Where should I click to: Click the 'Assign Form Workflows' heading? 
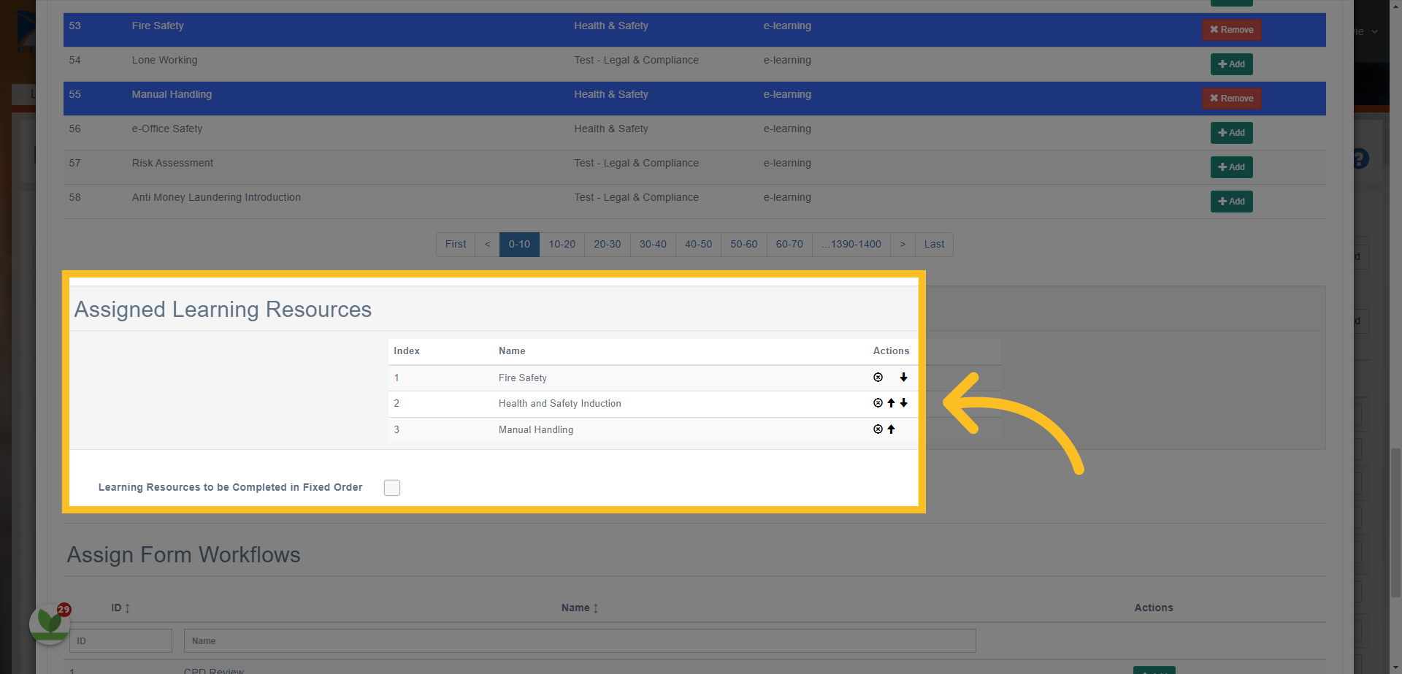pyautogui.click(x=184, y=555)
